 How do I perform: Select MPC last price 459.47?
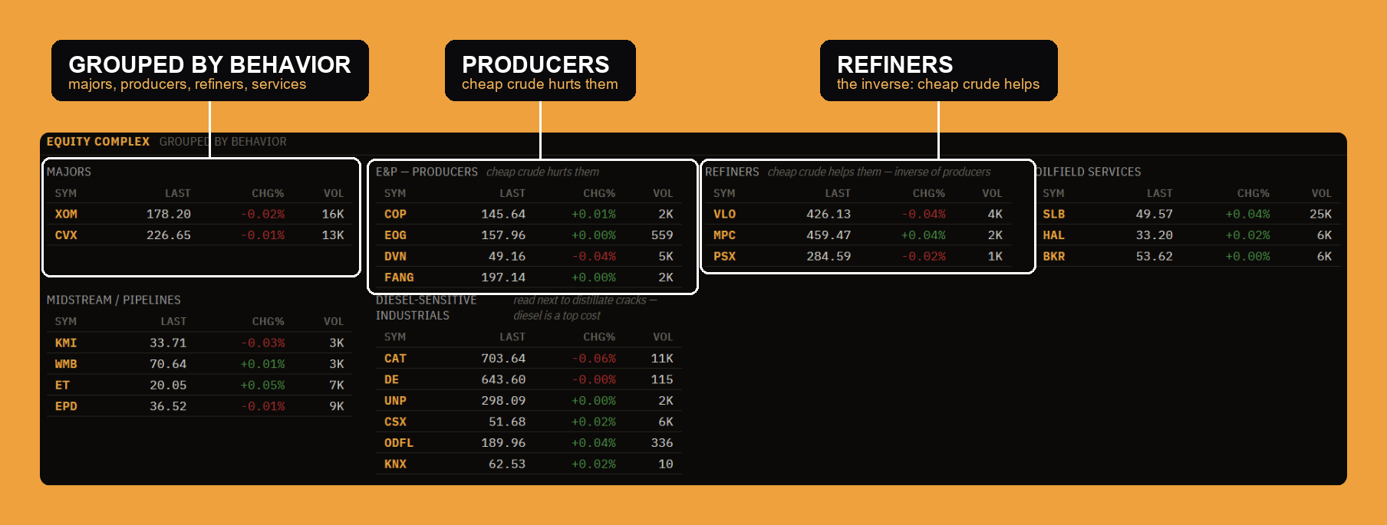click(829, 235)
